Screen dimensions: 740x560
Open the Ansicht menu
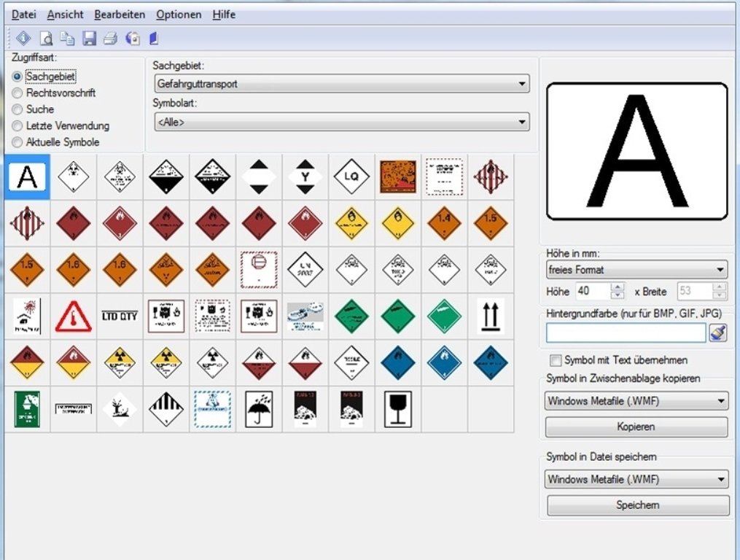tap(65, 15)
